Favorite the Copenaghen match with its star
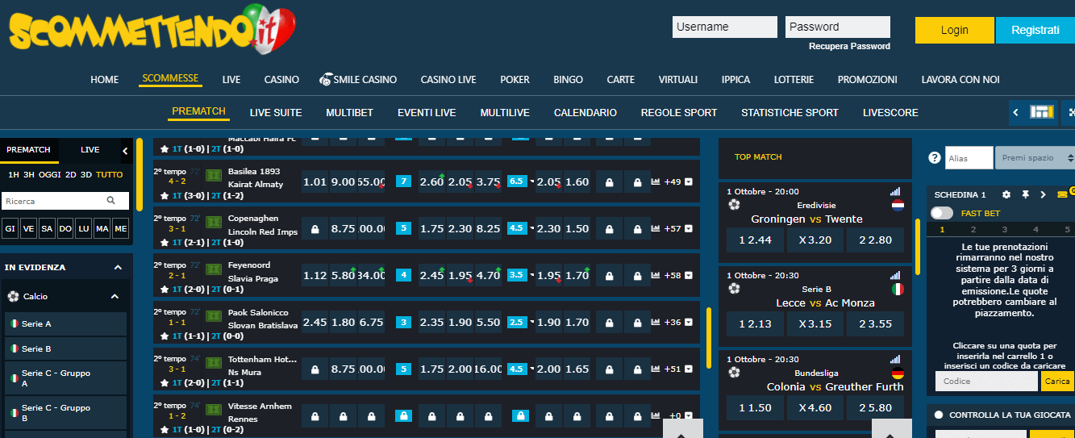 (x=165, y=242)
